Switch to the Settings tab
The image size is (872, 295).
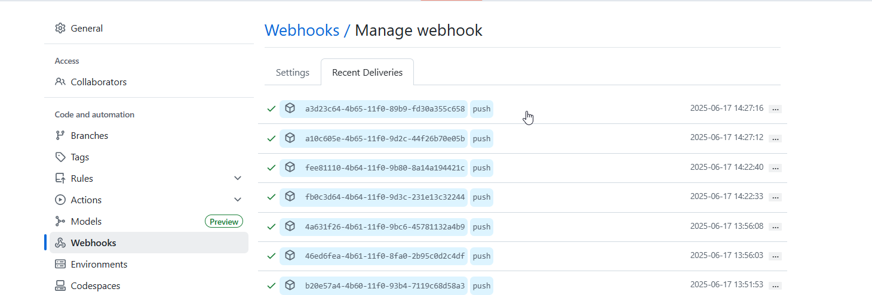pyautogui.click(x=293, y=73)
